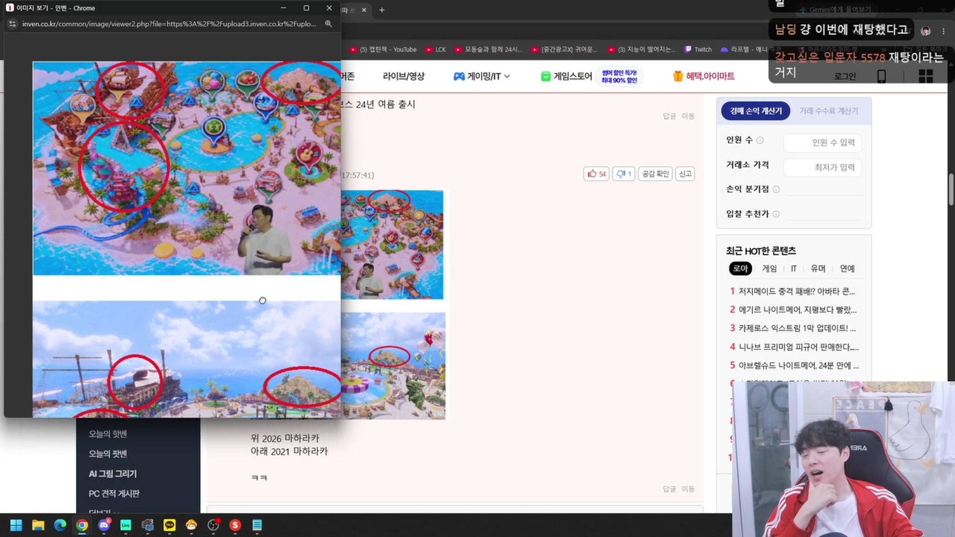Select the 유머 hot content tab
Viewport: 955px width, 537px height.
(818, 268)
